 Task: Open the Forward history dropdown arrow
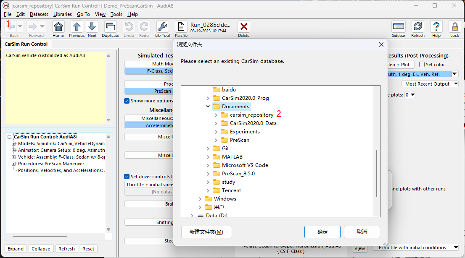tap(42, 26)
